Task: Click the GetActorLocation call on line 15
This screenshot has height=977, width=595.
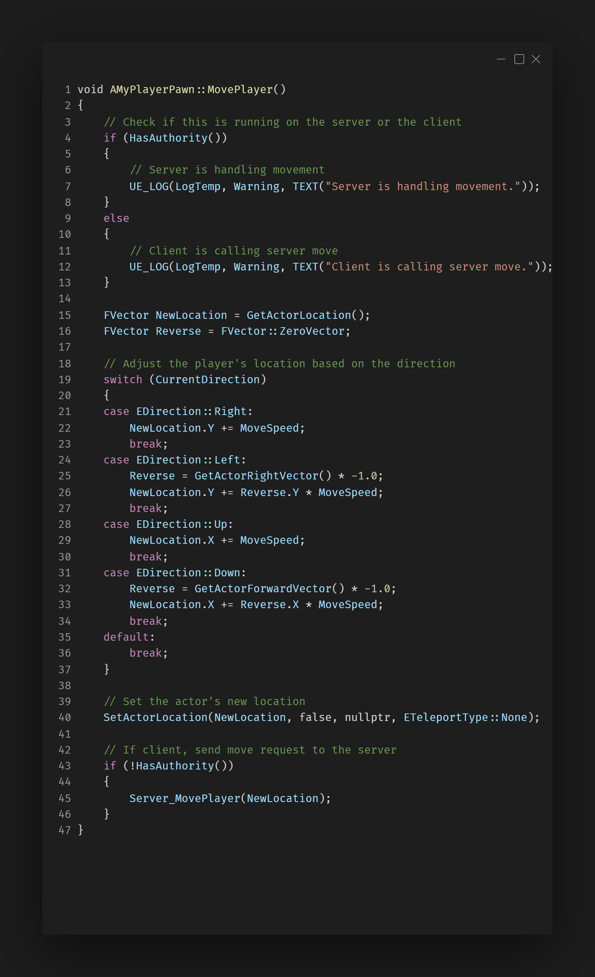Action: 299,315
